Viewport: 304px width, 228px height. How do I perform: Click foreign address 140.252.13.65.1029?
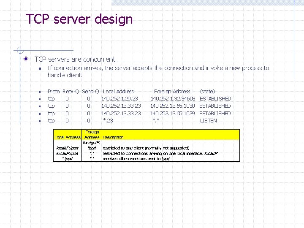173,114
